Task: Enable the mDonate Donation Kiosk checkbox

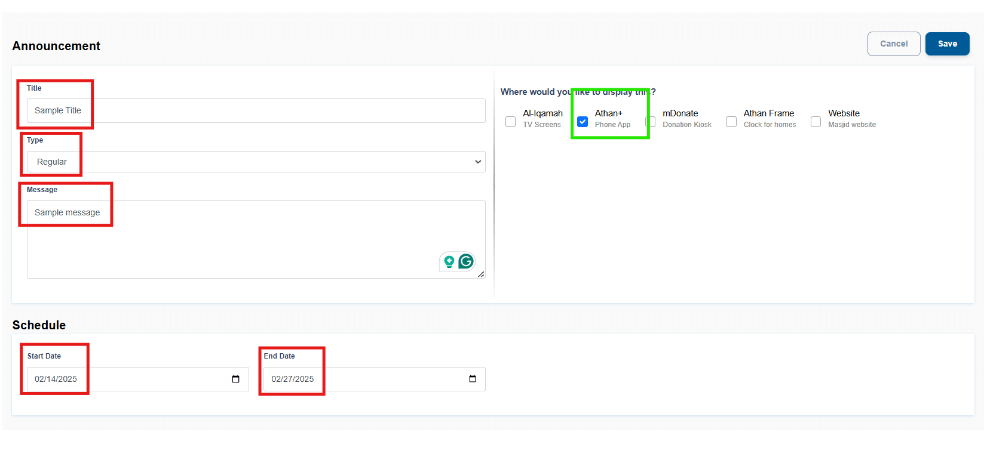Action: (x=651, y=122)
